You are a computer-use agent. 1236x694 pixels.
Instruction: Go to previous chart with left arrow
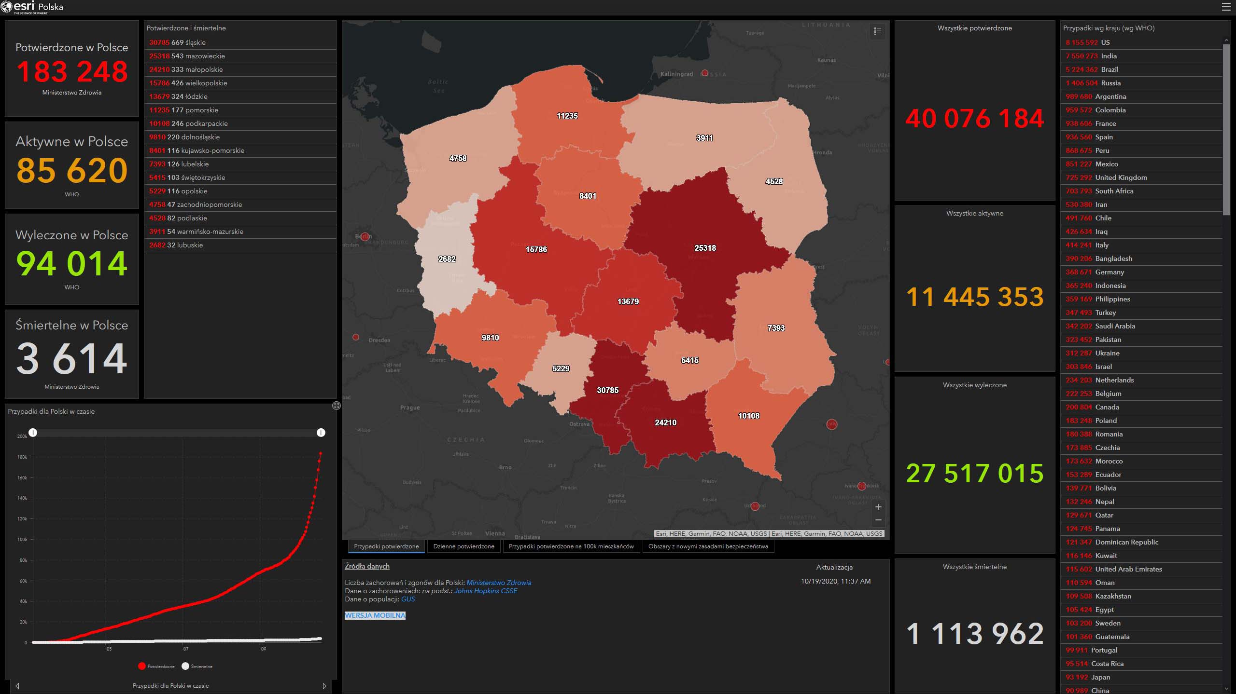tap(17, 686)
